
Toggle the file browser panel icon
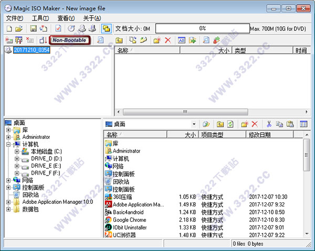106,29
